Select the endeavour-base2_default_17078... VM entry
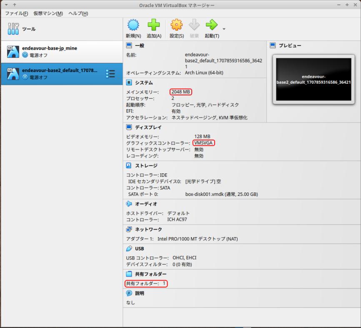This screenshot has height=328, width=361. 62,74
